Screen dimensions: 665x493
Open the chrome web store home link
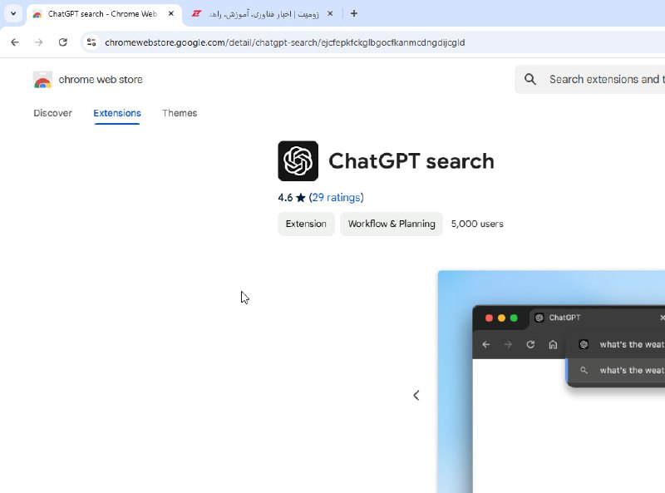(101, 79)
